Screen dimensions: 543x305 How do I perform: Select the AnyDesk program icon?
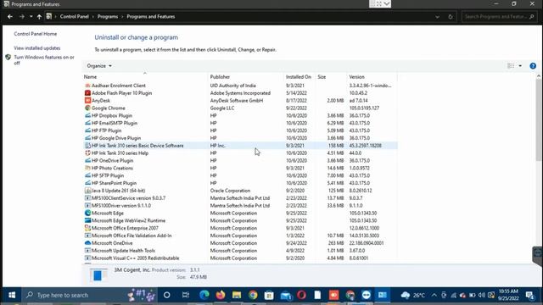87,101
